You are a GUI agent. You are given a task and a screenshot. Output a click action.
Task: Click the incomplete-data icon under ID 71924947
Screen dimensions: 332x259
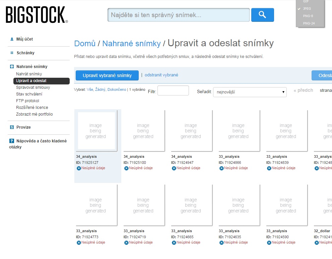(174, 168)
